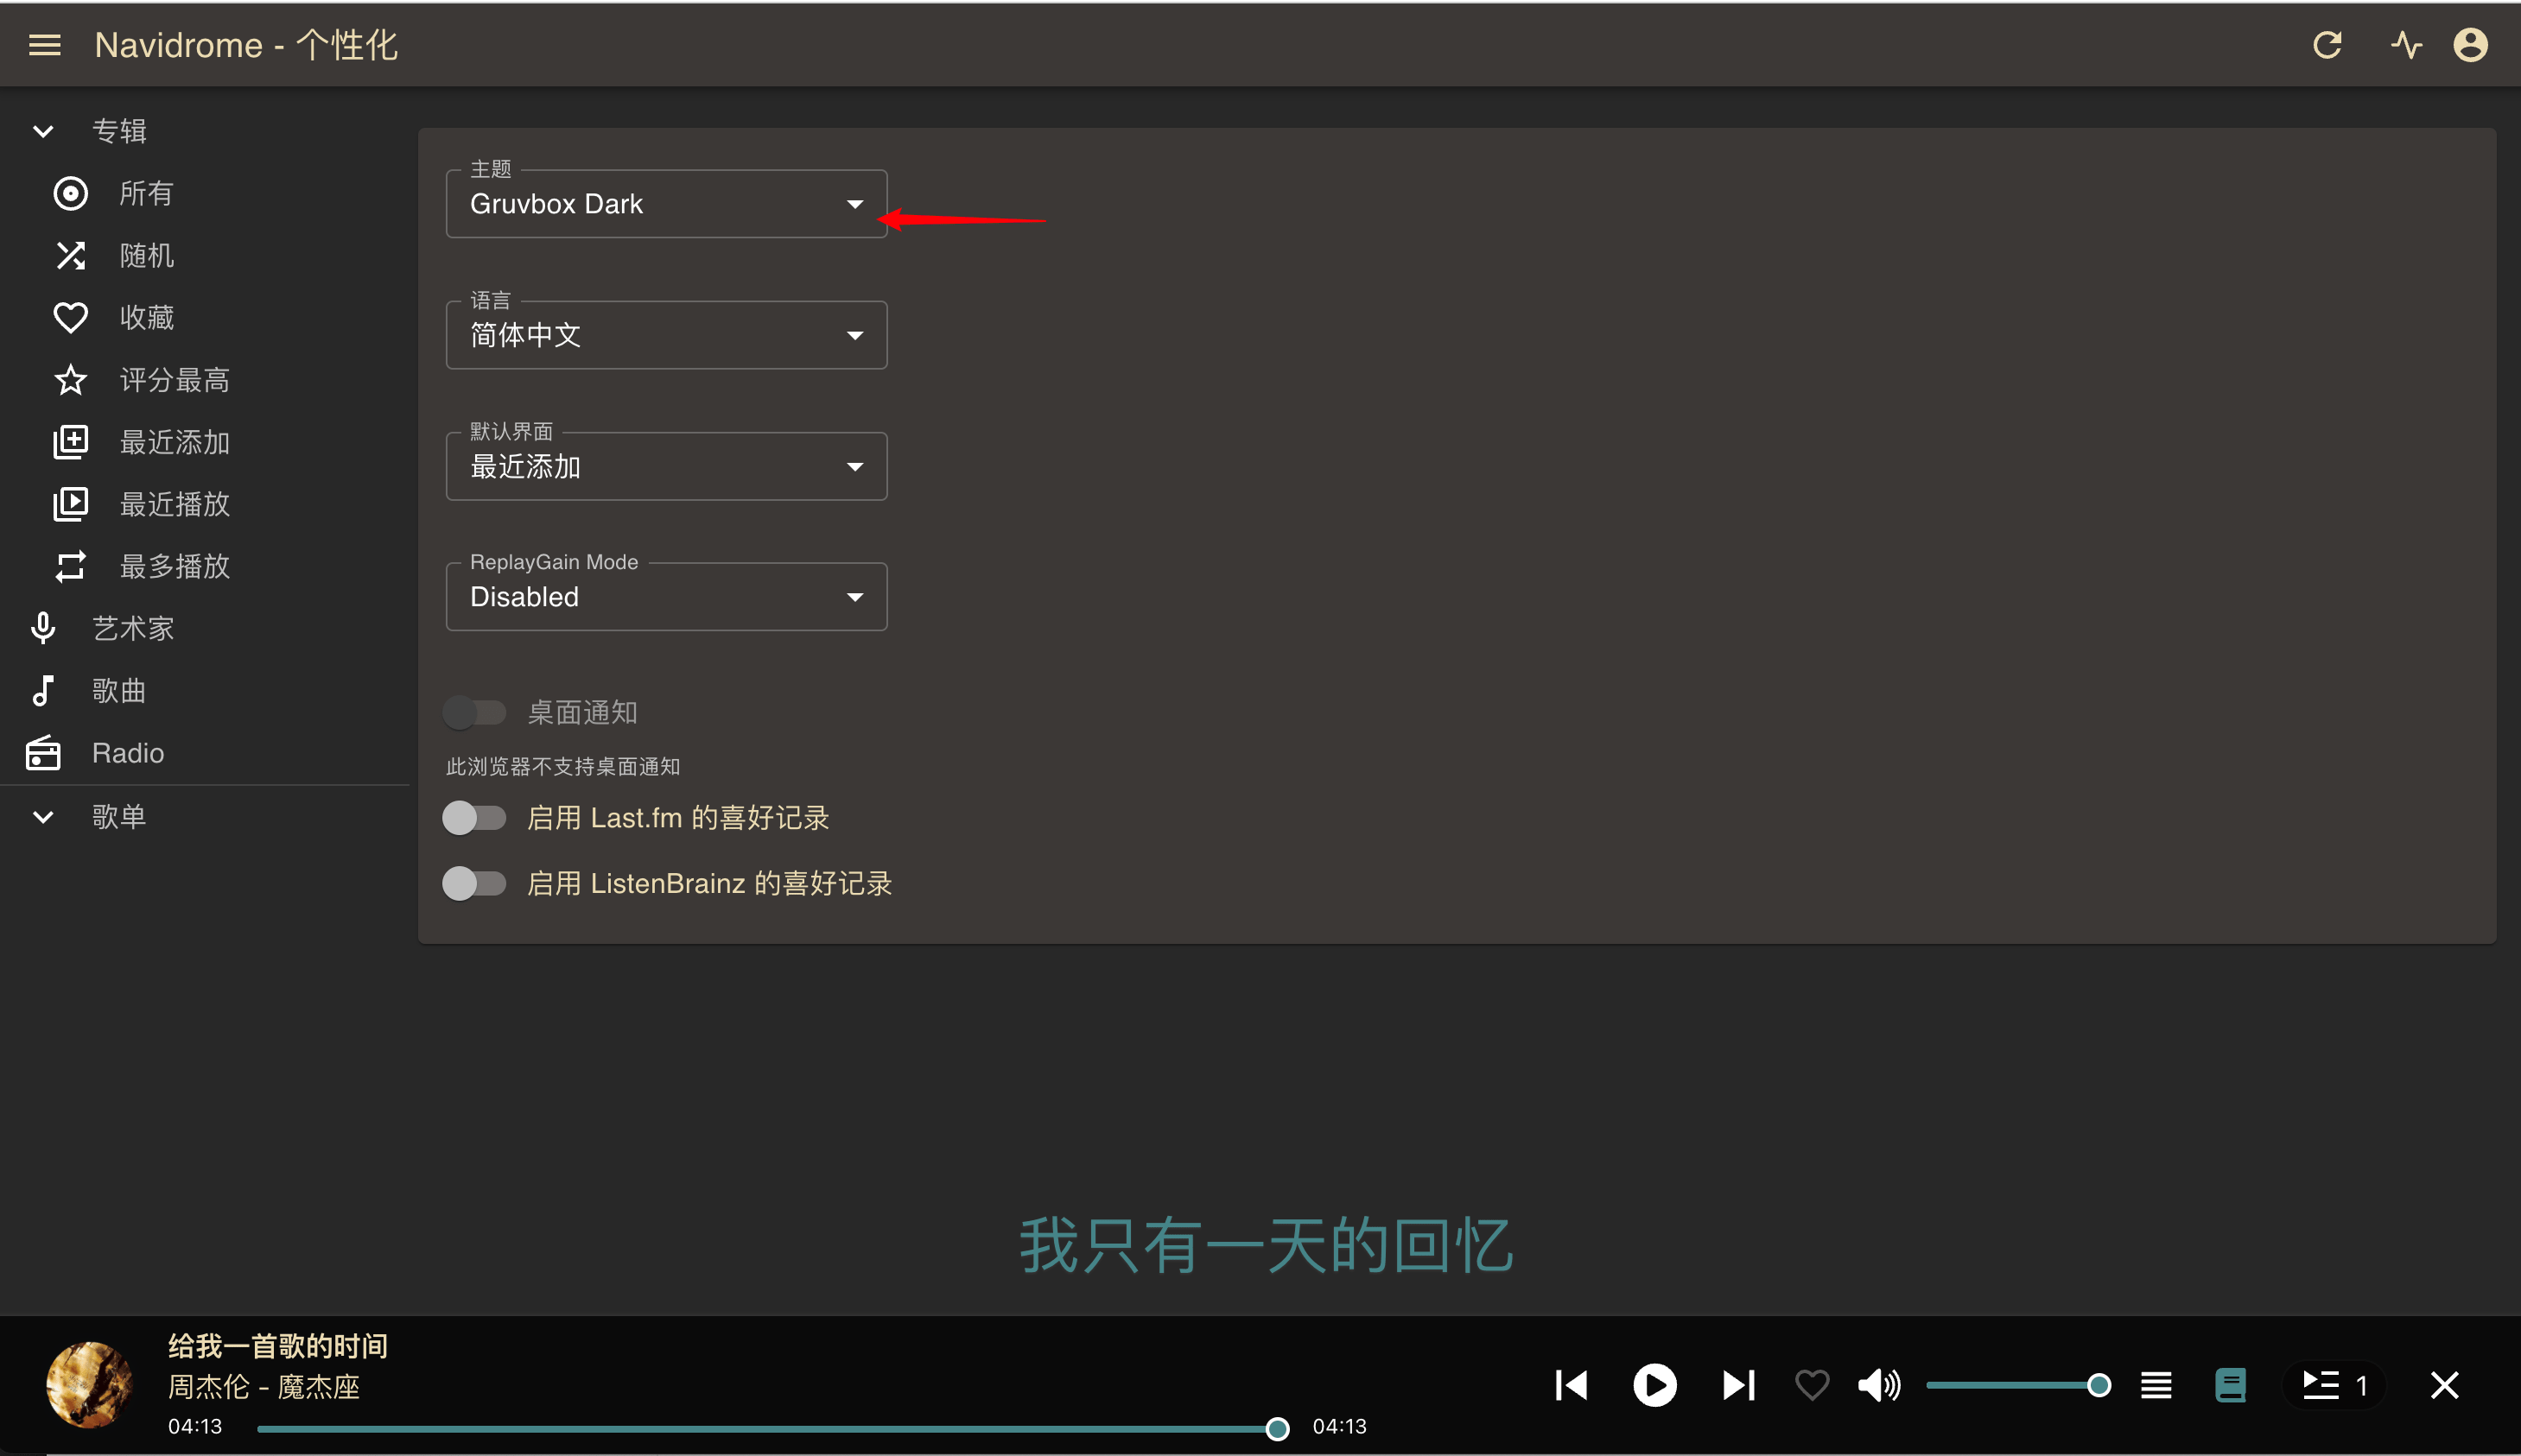Enable Last.fm scrobbling switch
2521x1456 pixels.
474,818
